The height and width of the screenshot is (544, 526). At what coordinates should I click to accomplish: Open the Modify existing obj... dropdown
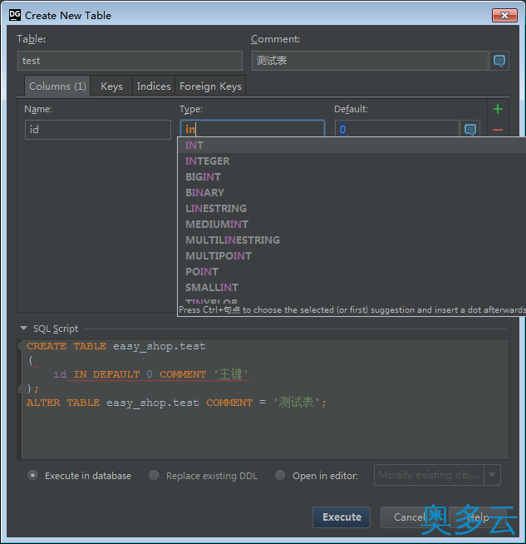tap(437, 475)
